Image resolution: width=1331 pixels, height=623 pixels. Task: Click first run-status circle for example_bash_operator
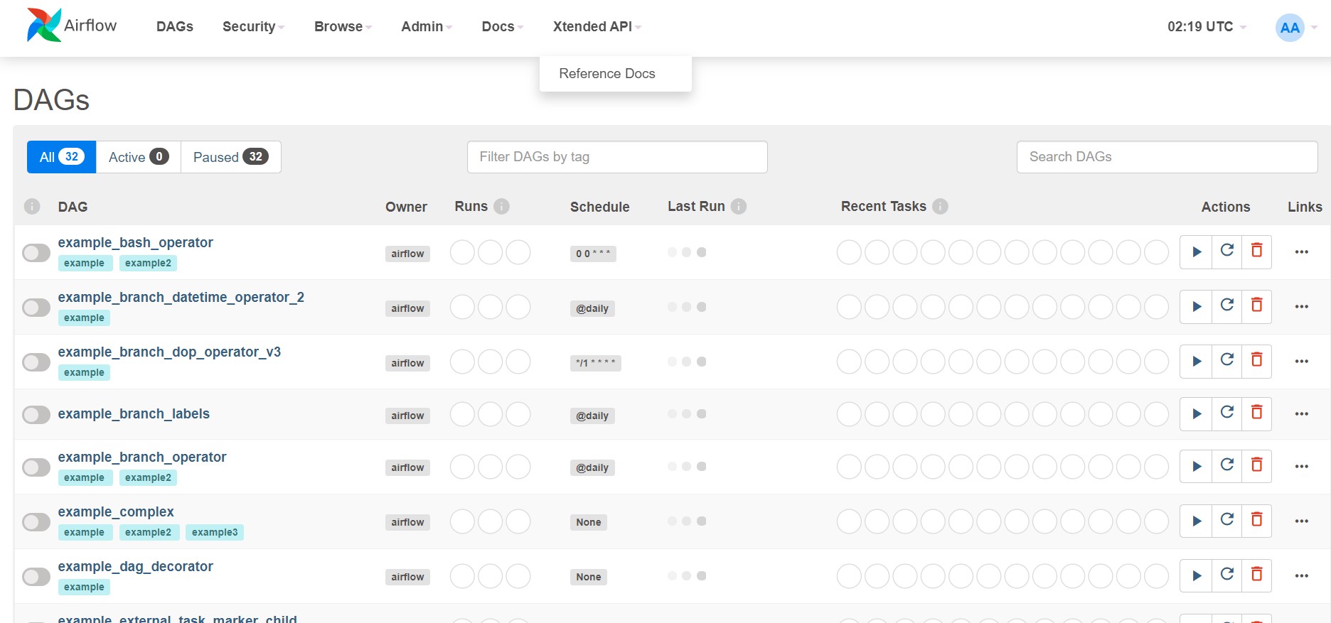(462, 252)
